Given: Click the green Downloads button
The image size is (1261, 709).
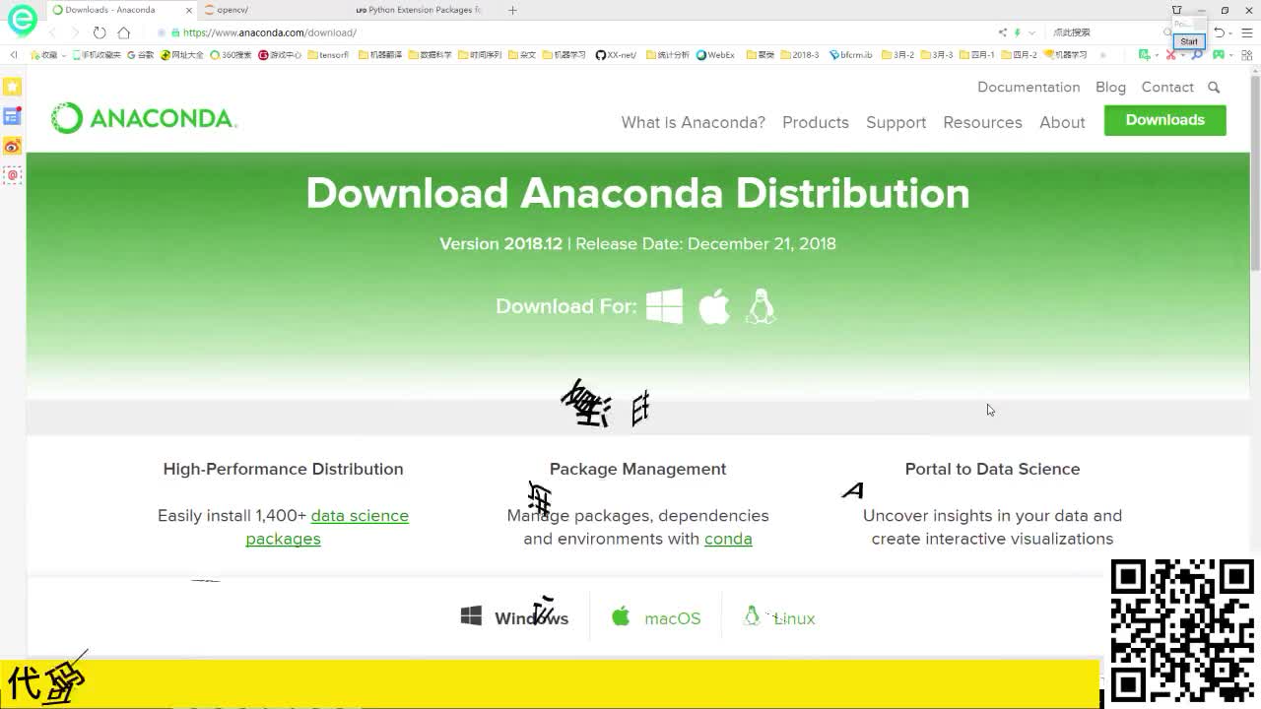Looking at the screenshot, I should click(1165, 120).
